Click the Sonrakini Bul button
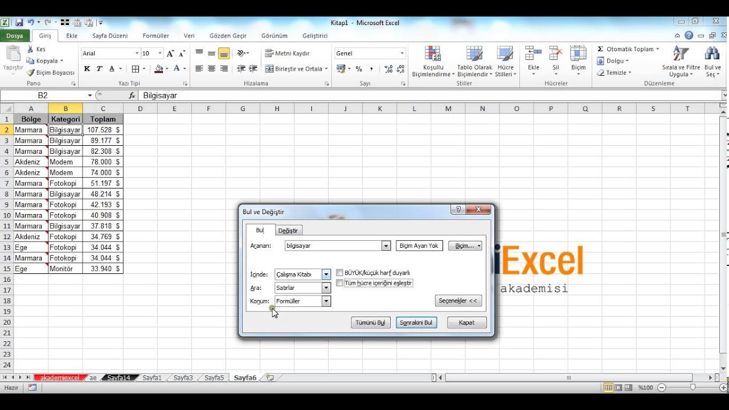This screenshot has width=729, height=410. pos(416,322)
